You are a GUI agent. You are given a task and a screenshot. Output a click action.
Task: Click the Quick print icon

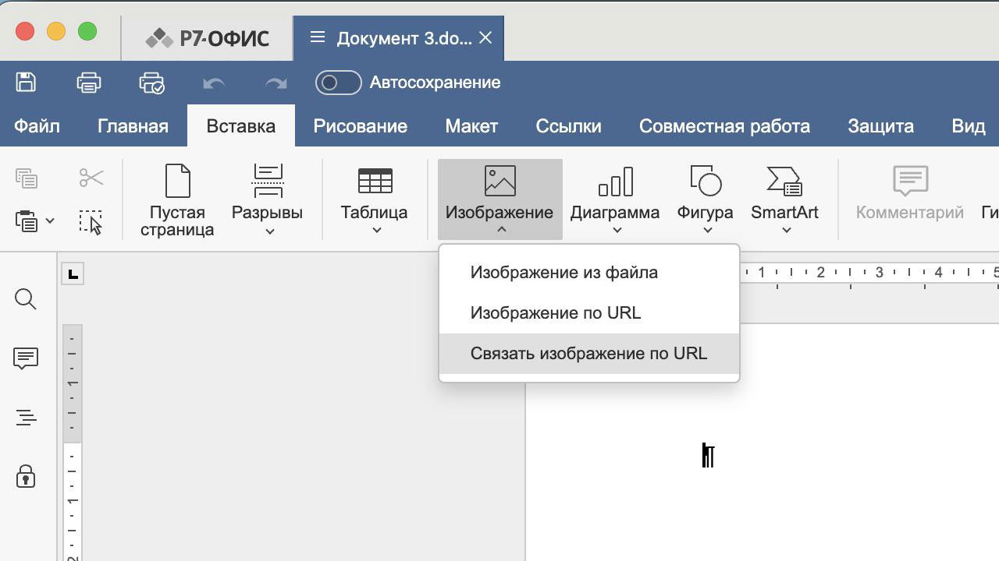click(x=151, y=83)
